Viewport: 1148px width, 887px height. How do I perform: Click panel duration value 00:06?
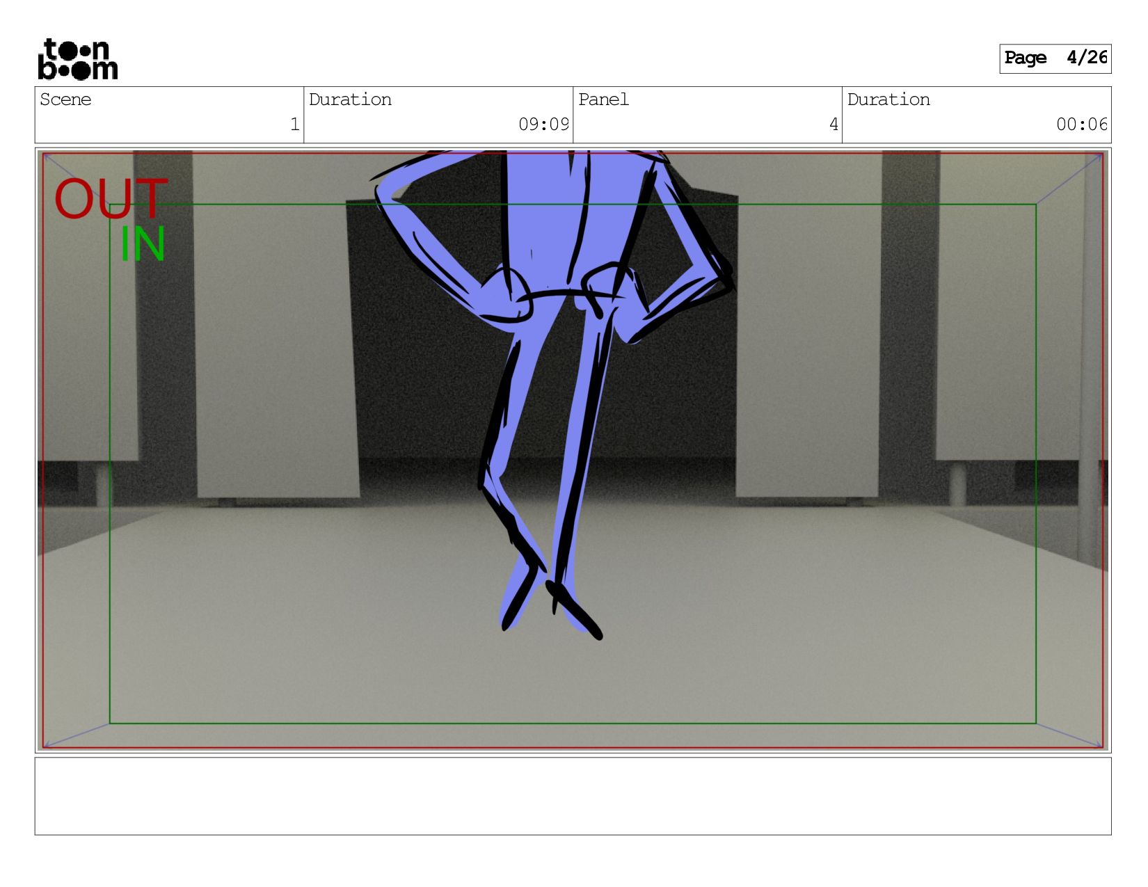click(1081, 125)
